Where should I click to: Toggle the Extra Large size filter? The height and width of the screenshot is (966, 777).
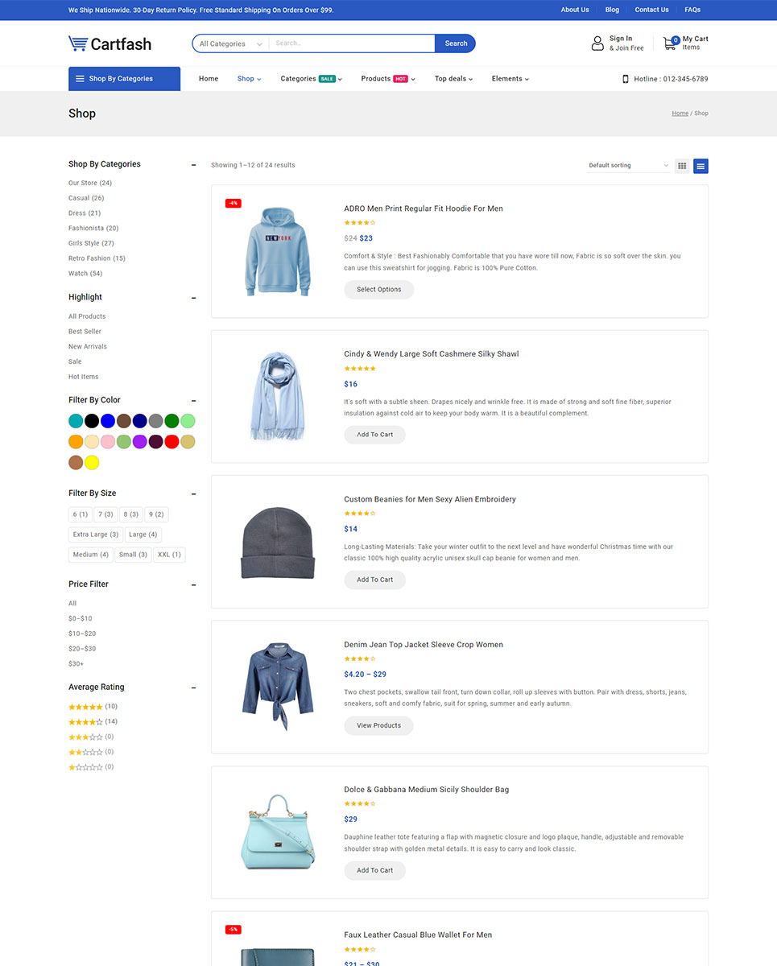[x=95, y=535]
